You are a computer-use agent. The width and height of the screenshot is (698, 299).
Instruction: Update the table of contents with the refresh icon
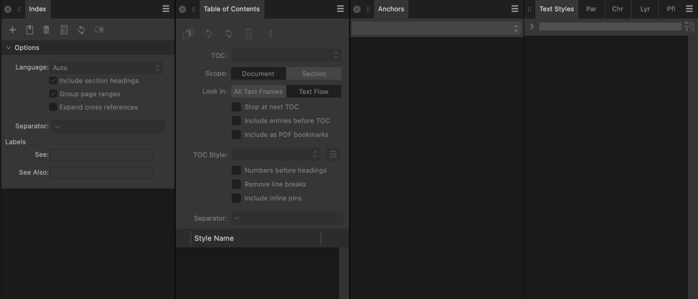pyautogui.click(x=208, y=33)
